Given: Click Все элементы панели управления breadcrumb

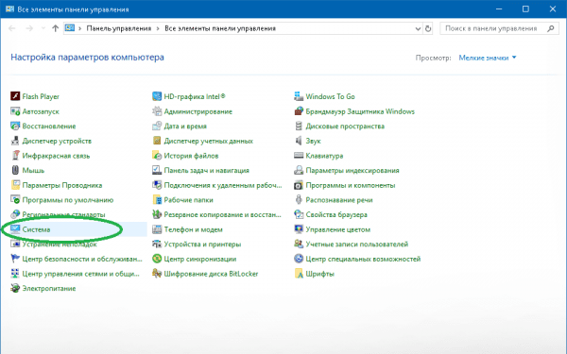Looking at the screenshot, I should click(x=220, y=28).
